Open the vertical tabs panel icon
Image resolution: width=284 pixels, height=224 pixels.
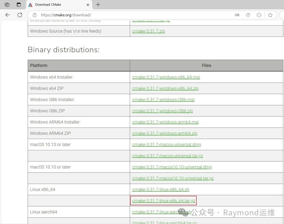(19, 4)
